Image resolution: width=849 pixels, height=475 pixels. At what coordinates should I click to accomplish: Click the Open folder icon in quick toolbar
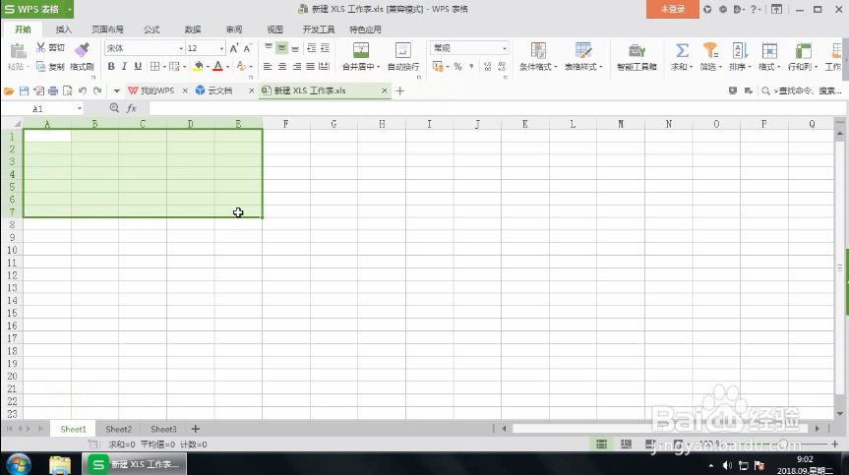[x=9, y=90]
